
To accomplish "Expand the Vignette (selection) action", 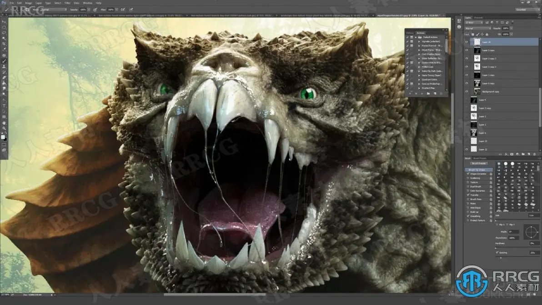I will [419, 41].
